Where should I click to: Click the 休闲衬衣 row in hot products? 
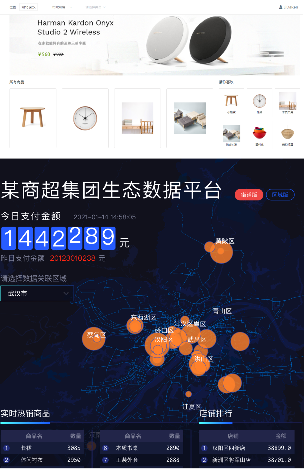[42, 460]
